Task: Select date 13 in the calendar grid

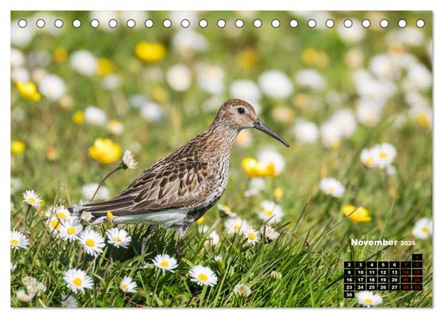Action: click(394, 272)
